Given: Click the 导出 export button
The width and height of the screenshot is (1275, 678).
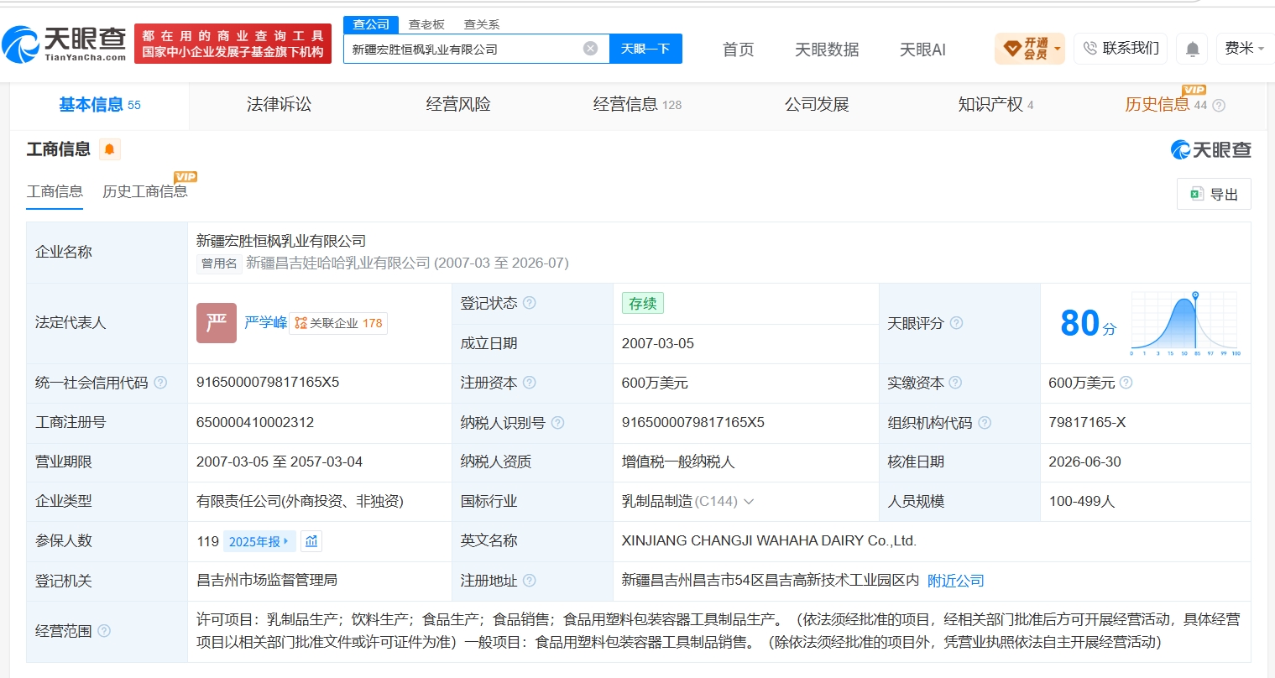Looking at the screenshot, I should coord(1214,194).
